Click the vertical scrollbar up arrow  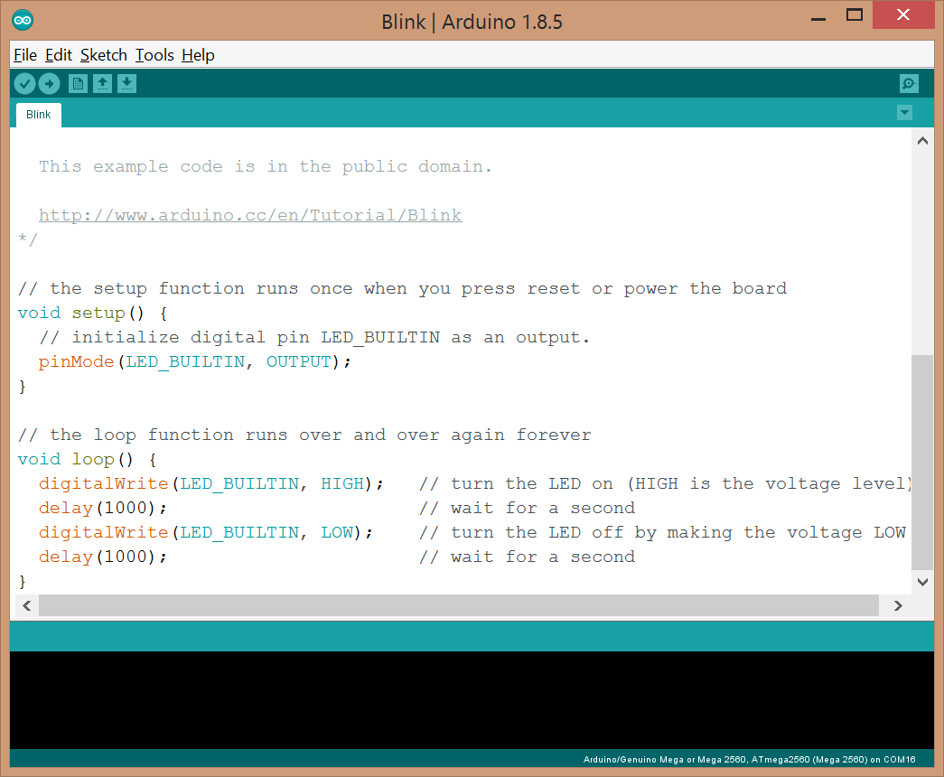pos(922,141)
